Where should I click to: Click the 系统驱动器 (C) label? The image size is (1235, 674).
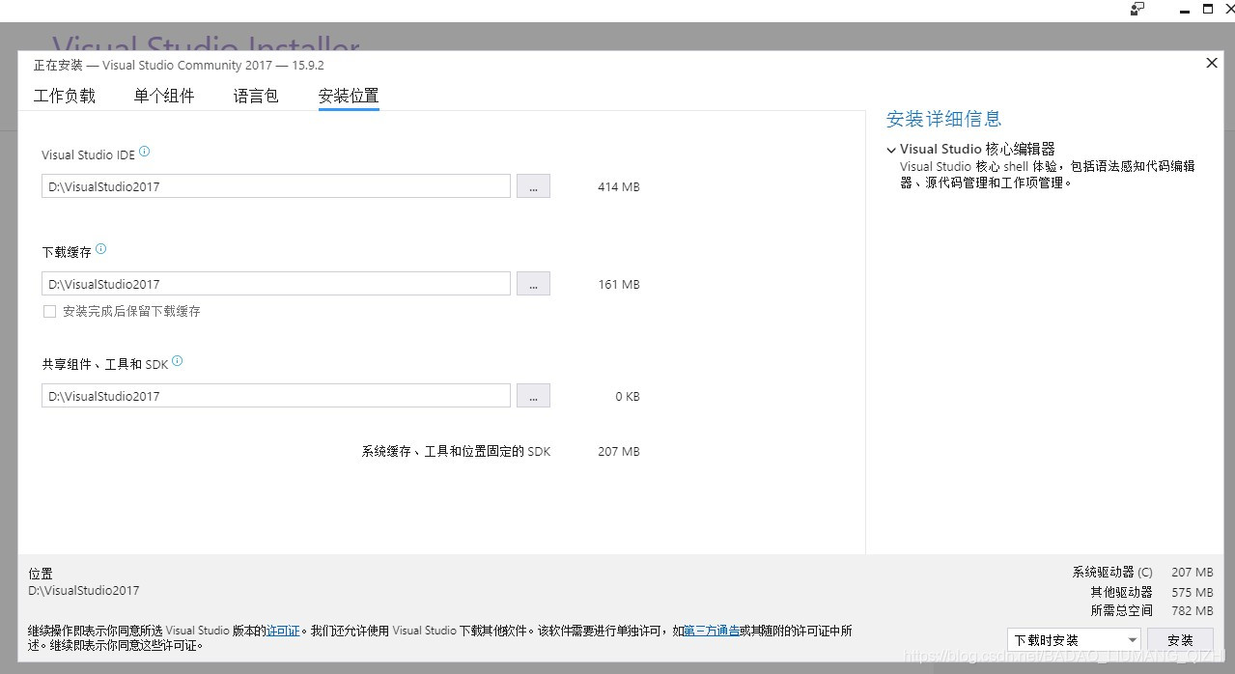[1112, 572]
